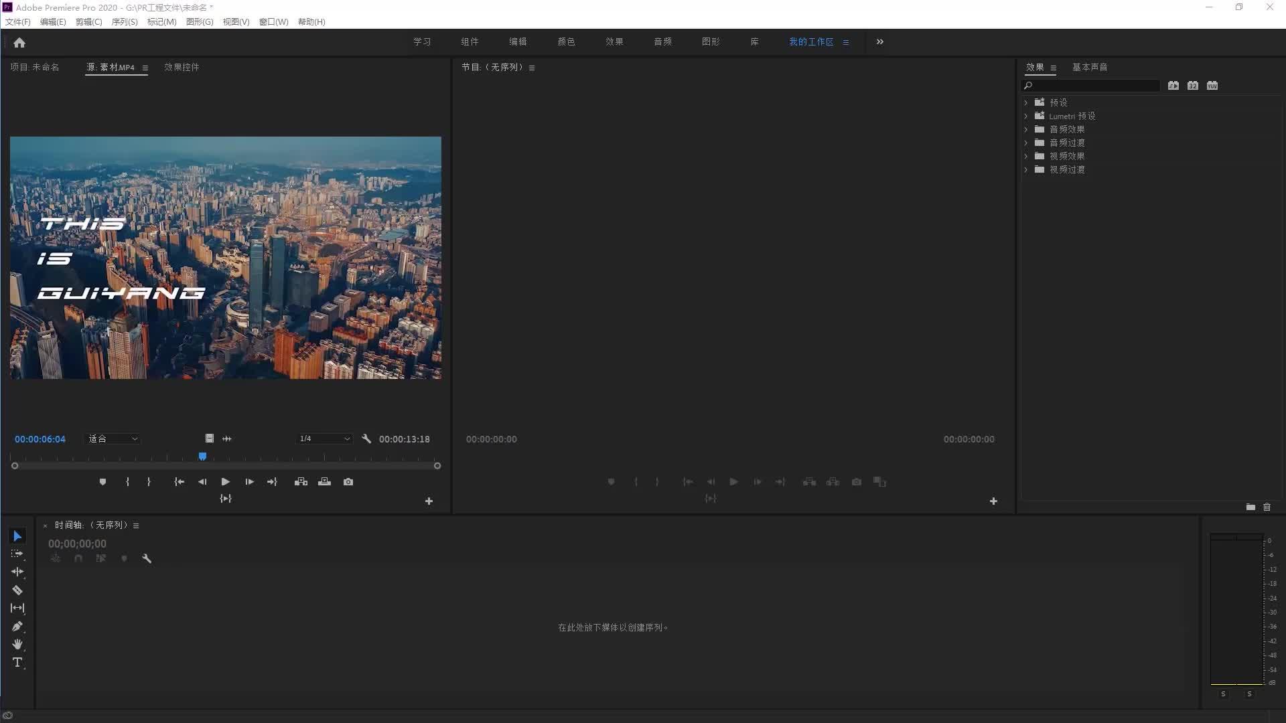This screenshot has height=723, width=1286.
Task: Expand the 音频过渡 folder
Action: pos(1025,143)
